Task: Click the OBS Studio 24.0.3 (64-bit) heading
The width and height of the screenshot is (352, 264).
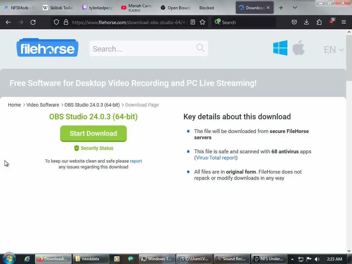Action: 93,117
